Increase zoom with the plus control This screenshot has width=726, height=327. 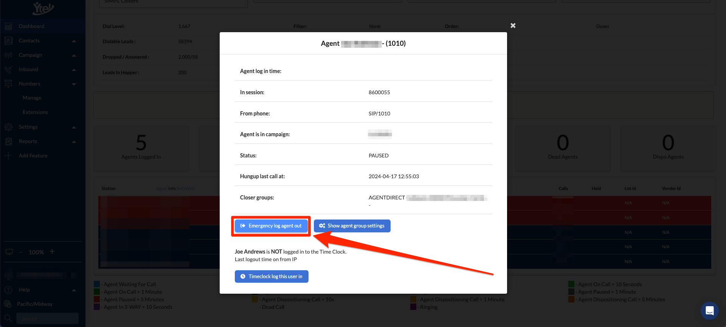[52, 252]
